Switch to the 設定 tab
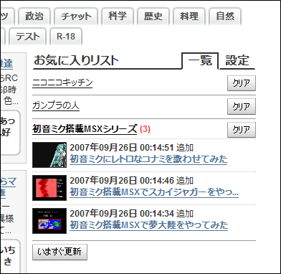The height and width of the screenshot is (274, 281). 237,61
